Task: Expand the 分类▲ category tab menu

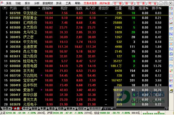Action: 7,108
